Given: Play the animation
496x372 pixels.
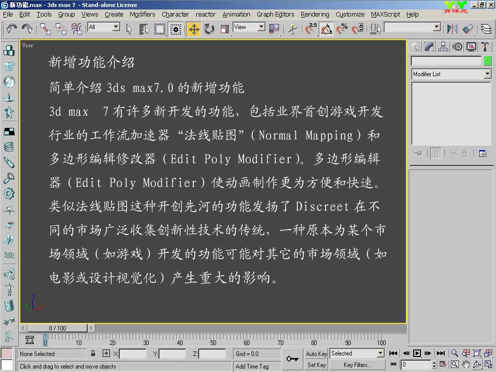Looking at the screenshot, I should click(x=417, y=353).
